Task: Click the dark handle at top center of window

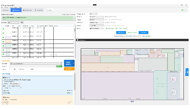Action: coord(95,5)
